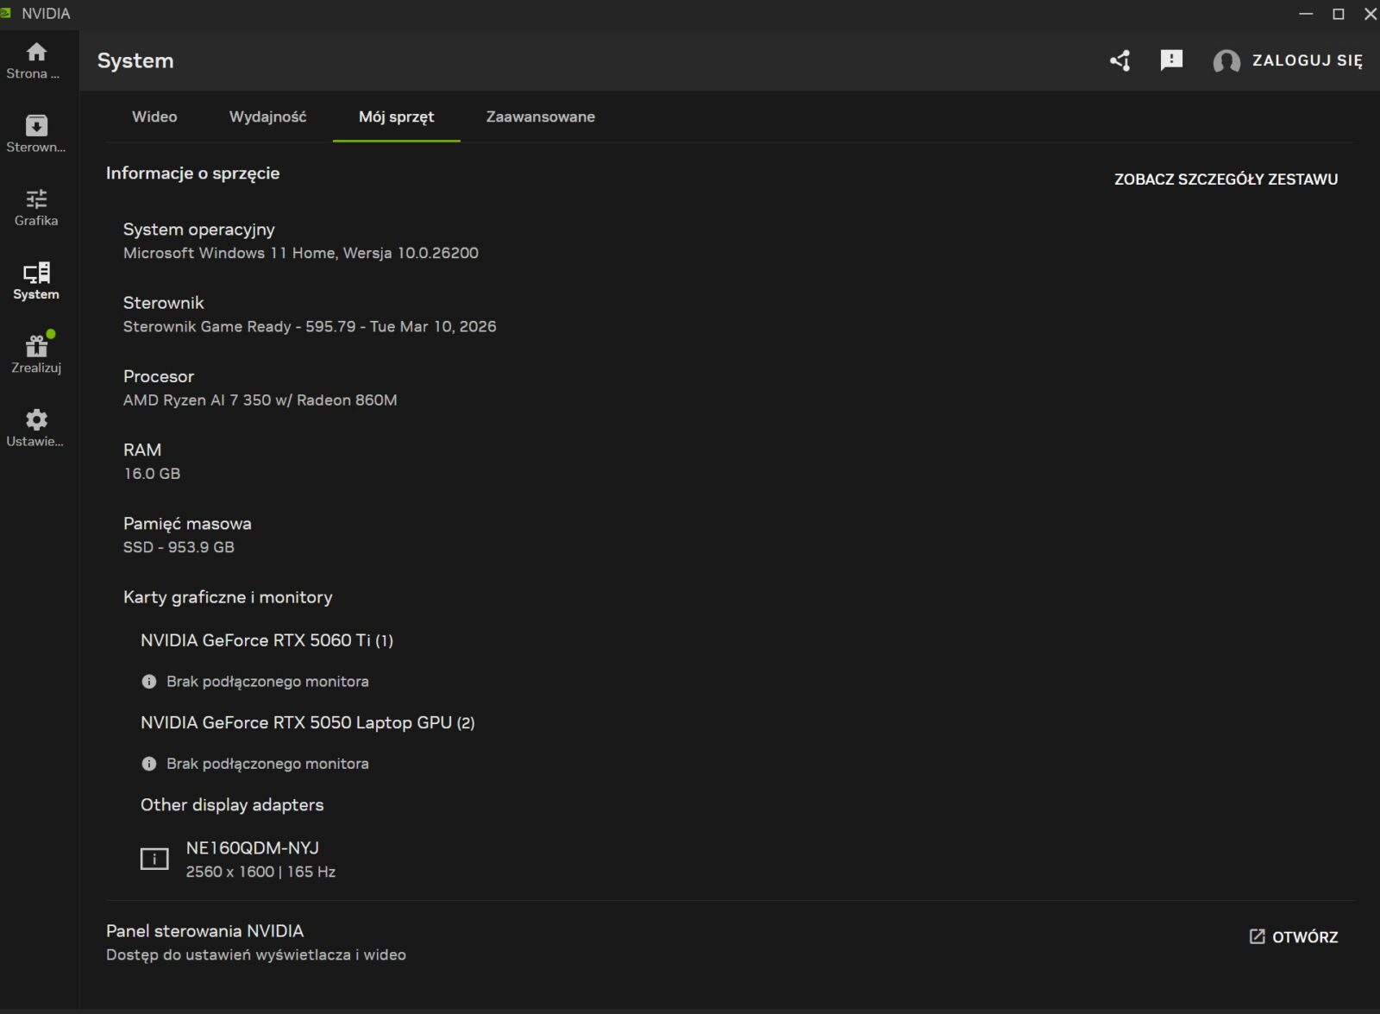Click Zobacz szczegóły zestawu link
Viewport: 1380px width, 1014px height.
pos(1226,179)
